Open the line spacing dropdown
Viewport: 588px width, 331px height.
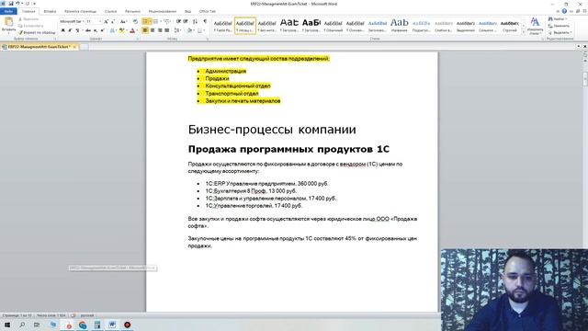tap(177, 30)
